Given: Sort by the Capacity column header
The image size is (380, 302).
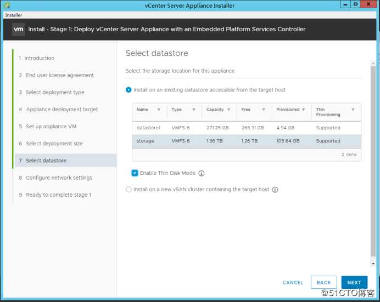Looking at the screenshot, I should tap(215, 110).
